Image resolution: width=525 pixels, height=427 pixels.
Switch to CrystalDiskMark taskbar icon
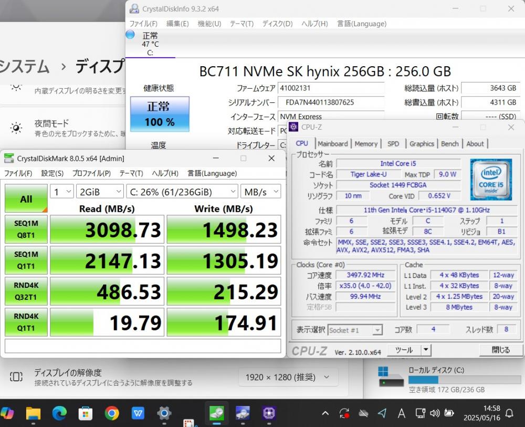pos(217,413)
